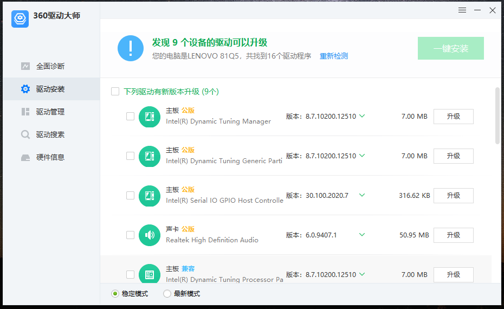Screen dimensions: 504x309
Task: Open the 驱动管理 section
Action: pyautogui.click(x=51, y=112)
